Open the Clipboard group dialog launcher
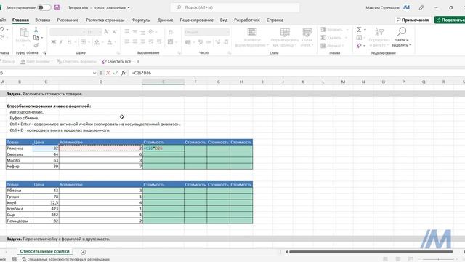Screen dimensions: 465x262 [45, 53]
